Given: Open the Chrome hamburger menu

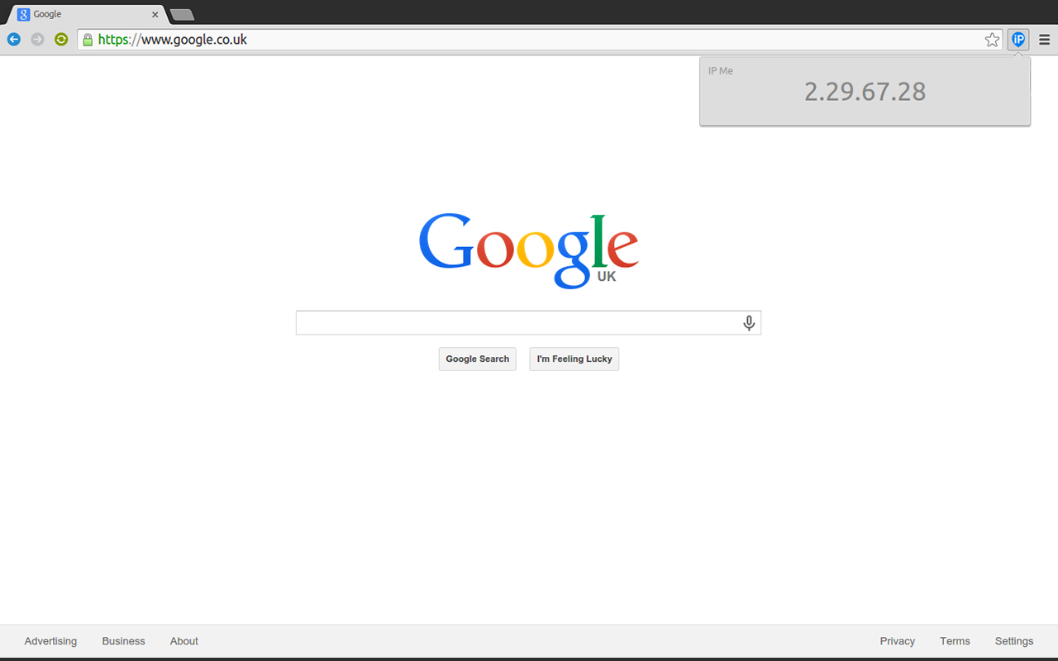Looking at the screenshot, I should tap(1045, 39).
